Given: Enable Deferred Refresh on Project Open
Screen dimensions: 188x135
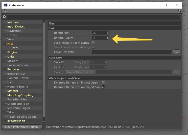Looking at the screenshot, I should coord(103,82).
